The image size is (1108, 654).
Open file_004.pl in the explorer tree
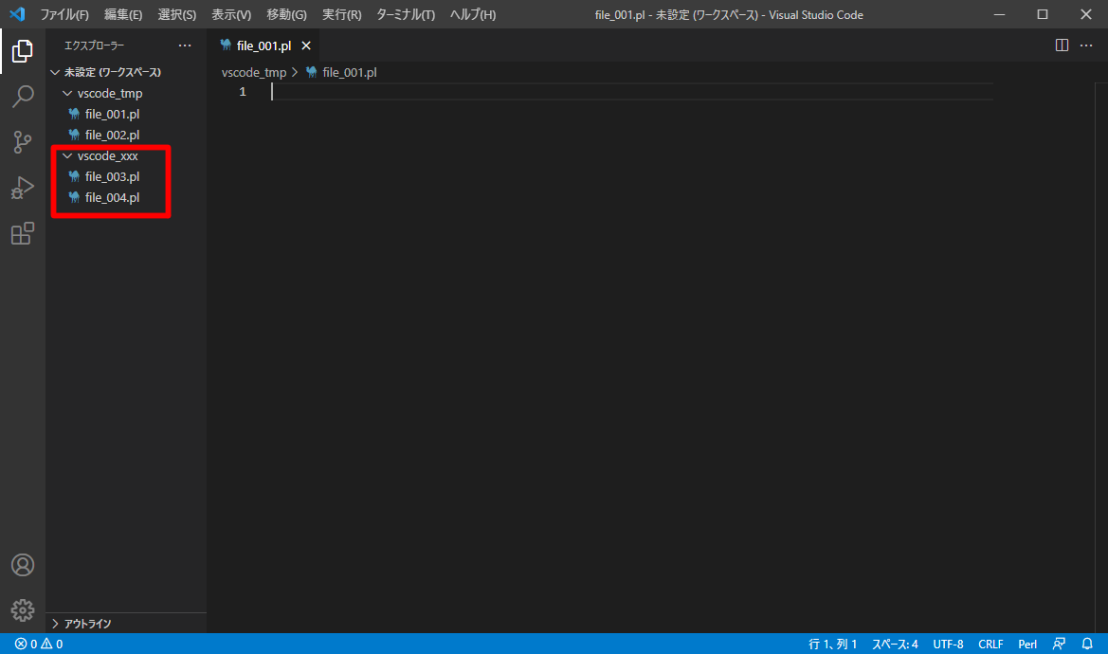click(x=126, y=197)
